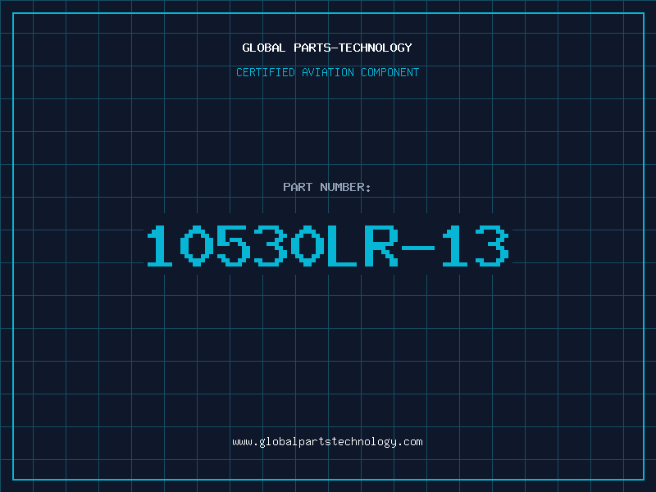
Task: Click the part number 10530LR-13
Action: pos(327,245)
